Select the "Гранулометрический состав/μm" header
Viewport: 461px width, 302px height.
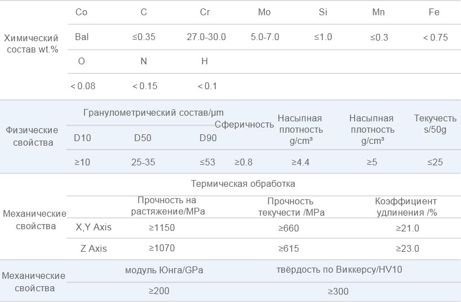[153, 113]
